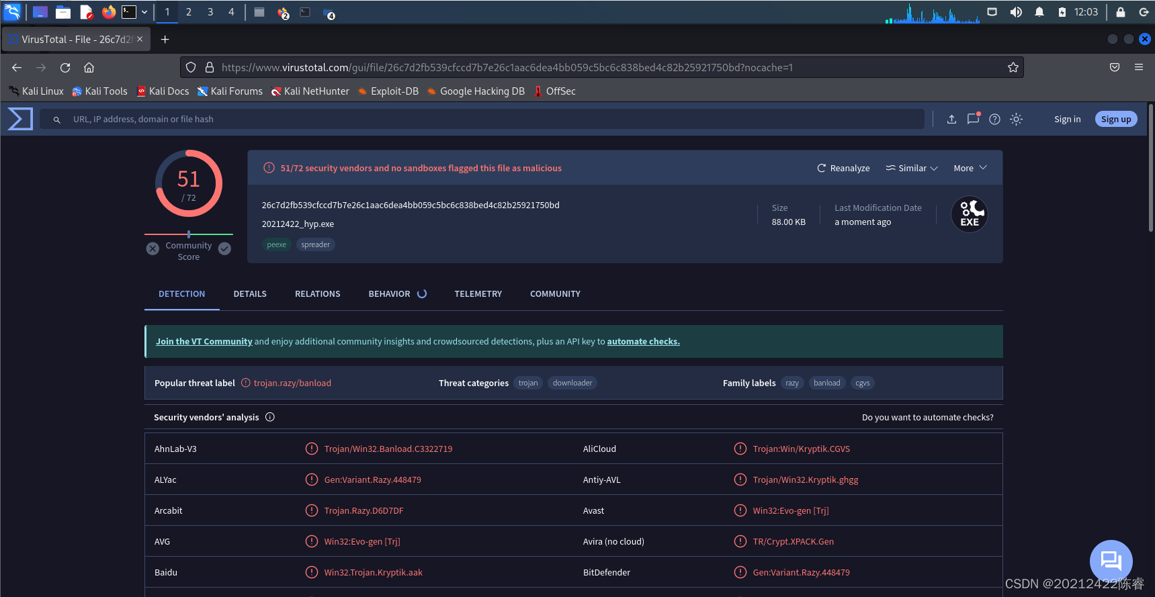Open the help question mark icon
The width and height of the screenshot is (1155, 597).
[x=995, y=119]
